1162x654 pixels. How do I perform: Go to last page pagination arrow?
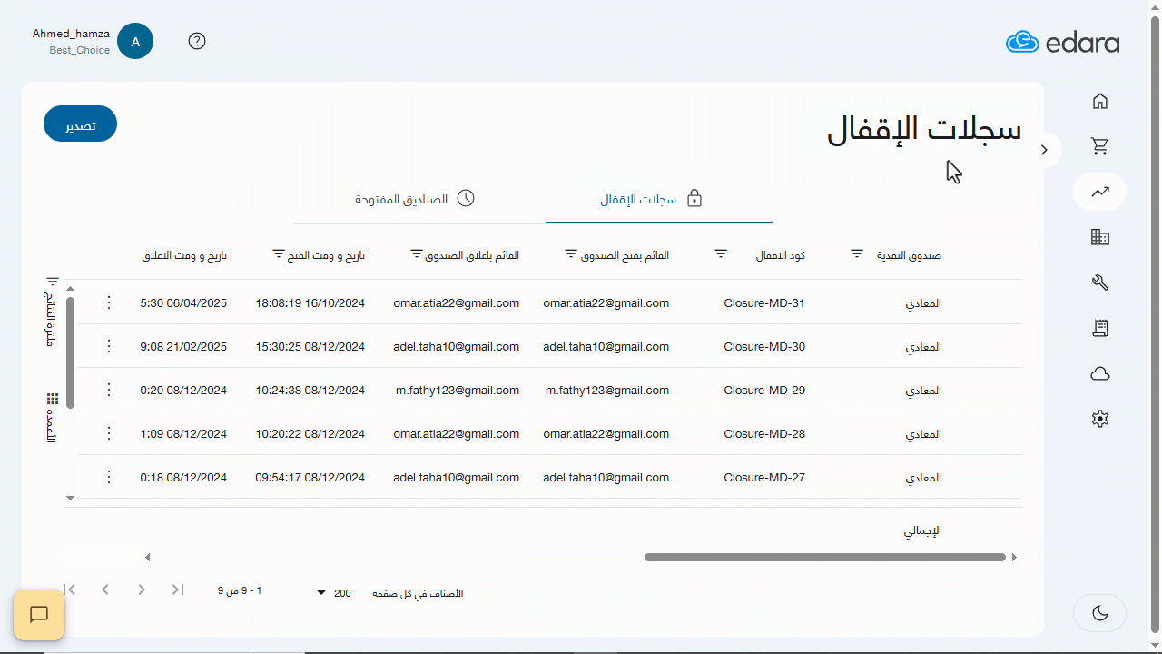[x=70, y=590]
